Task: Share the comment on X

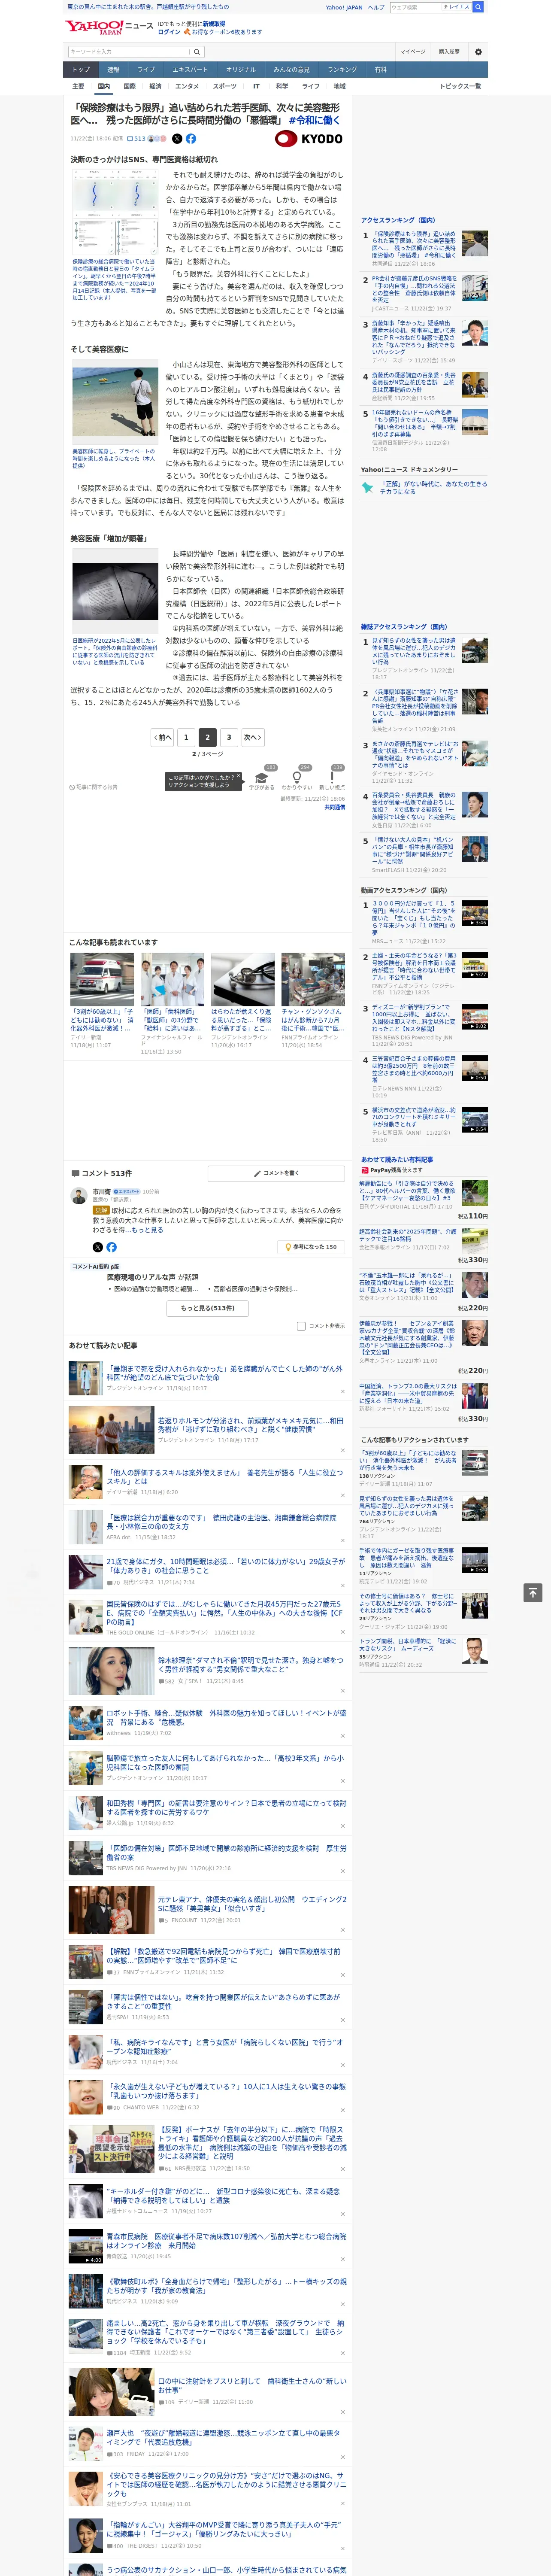Action: 98,1247
